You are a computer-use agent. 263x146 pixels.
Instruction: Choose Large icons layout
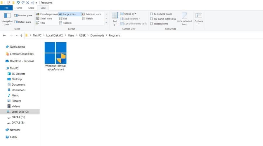click(x=70, y=14)
